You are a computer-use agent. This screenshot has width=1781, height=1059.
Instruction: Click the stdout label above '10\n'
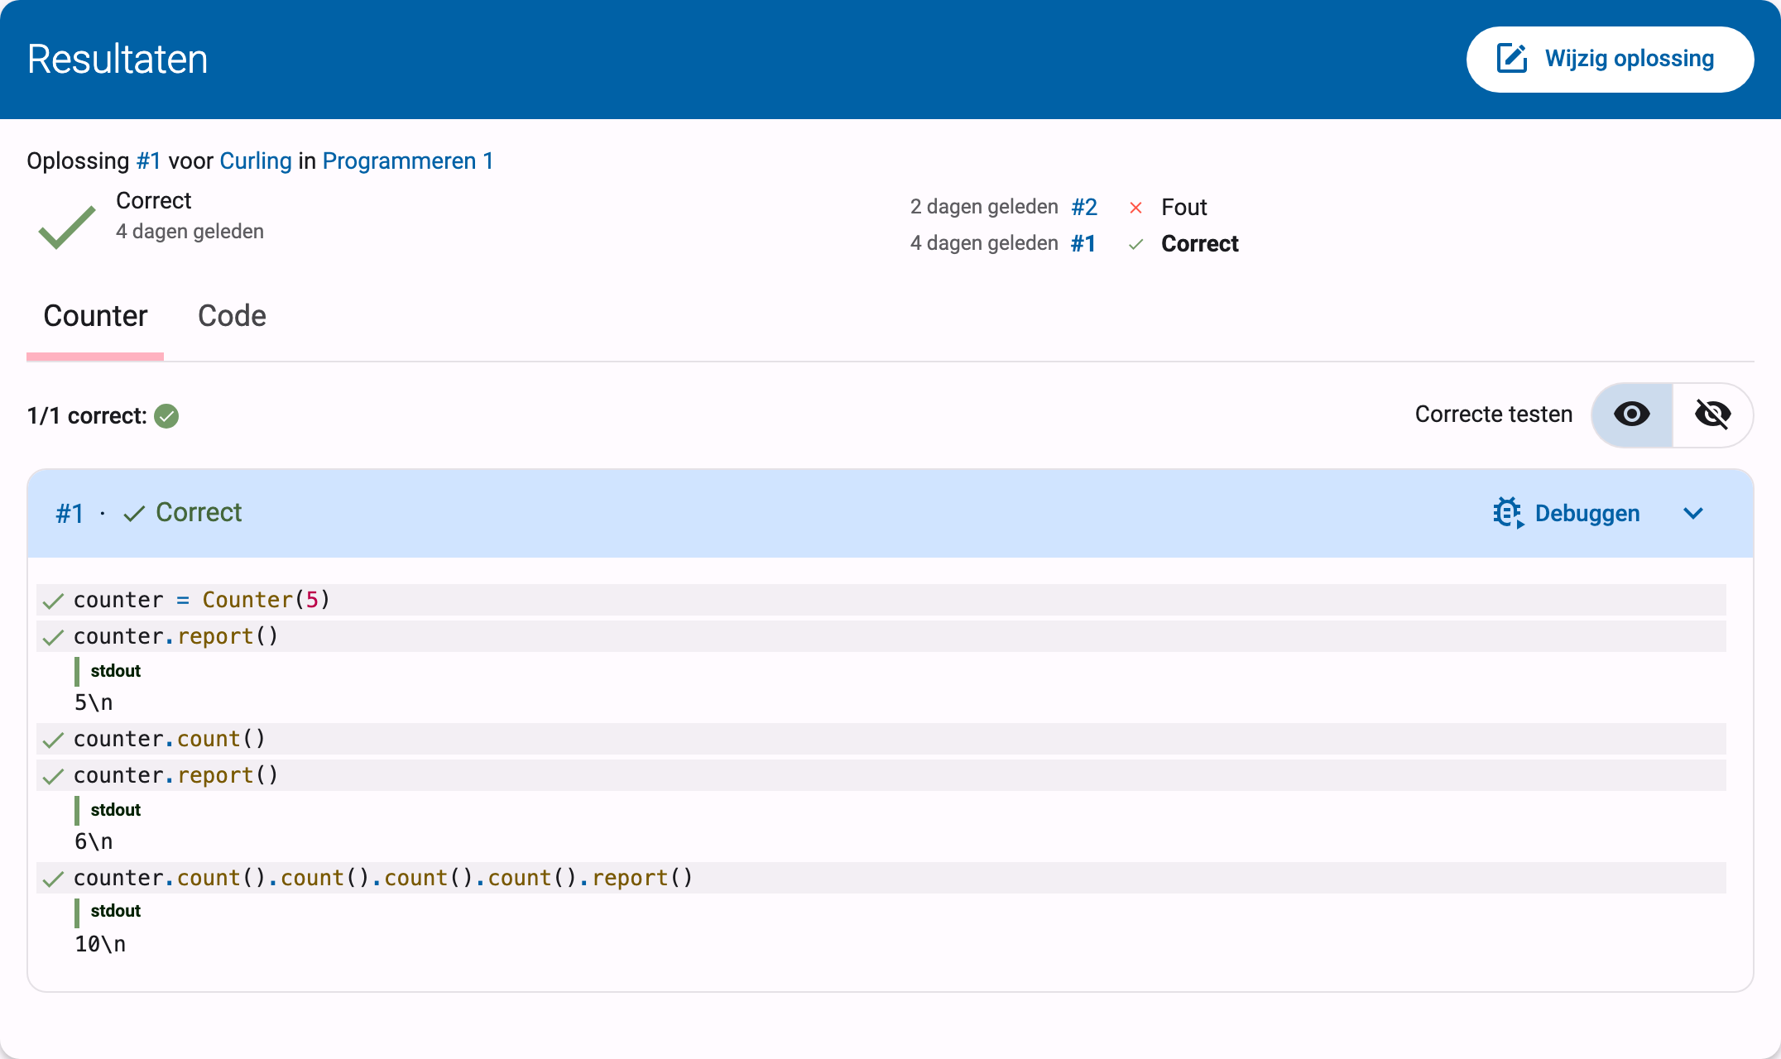tap(116, 911)
